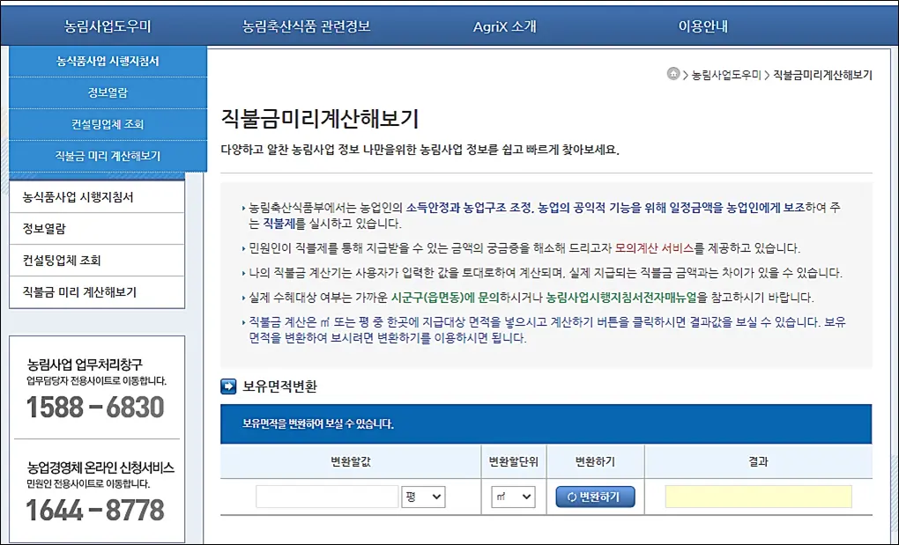
Task: Click inside the 변환할값 input field
Action: [326, 496]
